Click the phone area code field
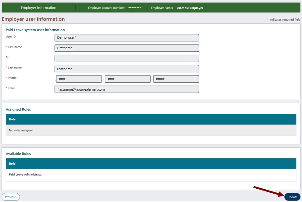 click(79, 79)
